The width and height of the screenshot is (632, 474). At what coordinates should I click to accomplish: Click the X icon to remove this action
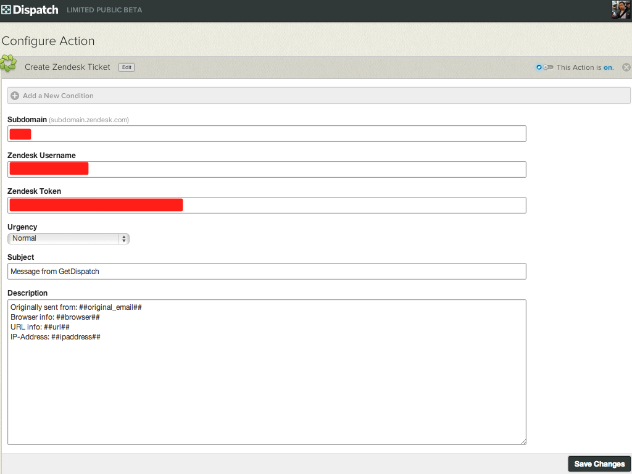pos(626,67)
